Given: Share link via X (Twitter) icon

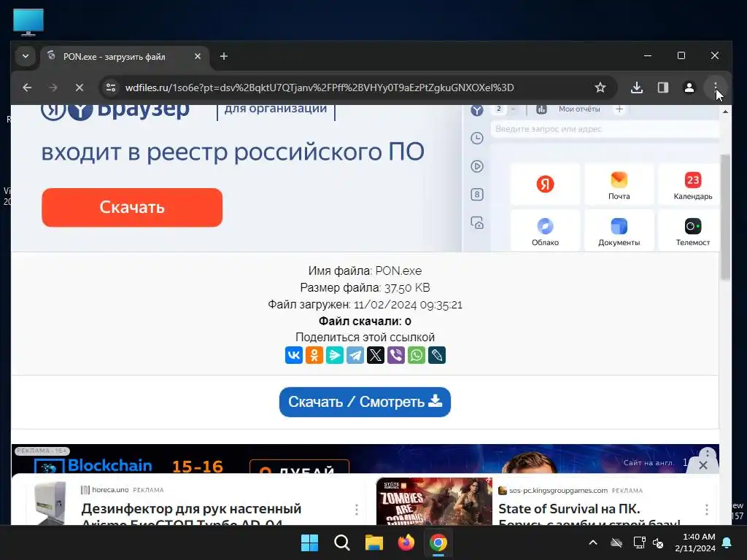Looking at the screenshot, I should point(376,355).
